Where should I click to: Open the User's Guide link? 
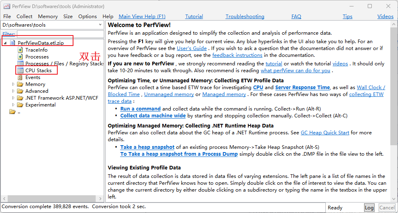[x=192, y=48]
